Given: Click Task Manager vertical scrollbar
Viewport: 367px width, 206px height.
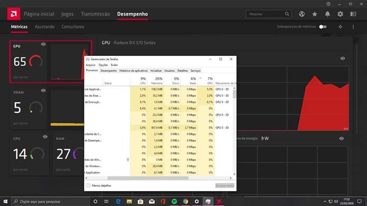Looking at the screenshot, I should point(234,94).
